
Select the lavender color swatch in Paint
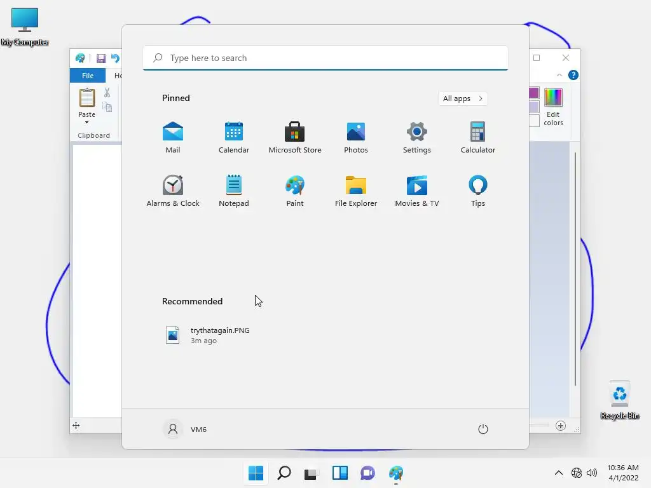pos(534,107)
